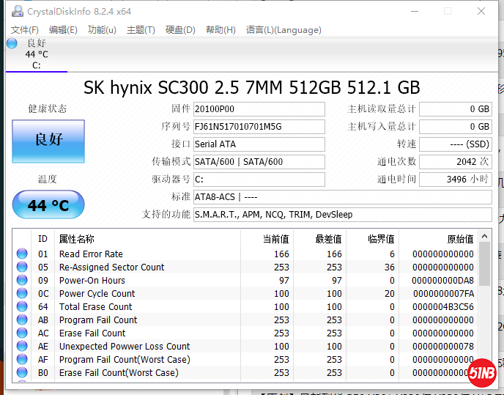Click the status orb for Re-Assigned Sector Count

pos(22,267)
